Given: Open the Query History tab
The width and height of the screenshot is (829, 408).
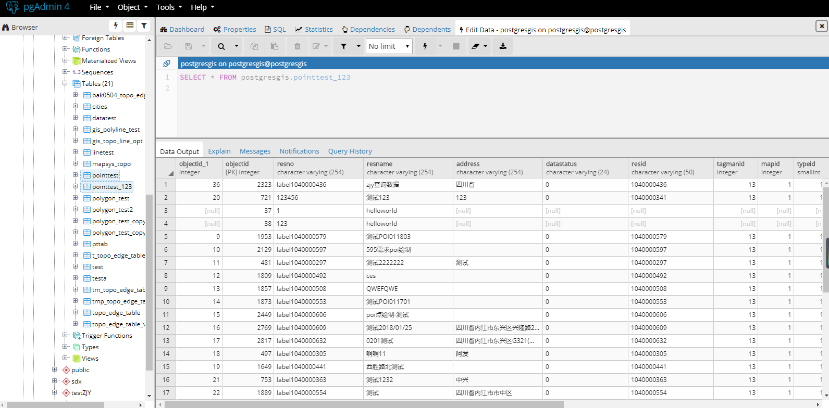Looking at the screenshot, I should [x=350, y=151].
